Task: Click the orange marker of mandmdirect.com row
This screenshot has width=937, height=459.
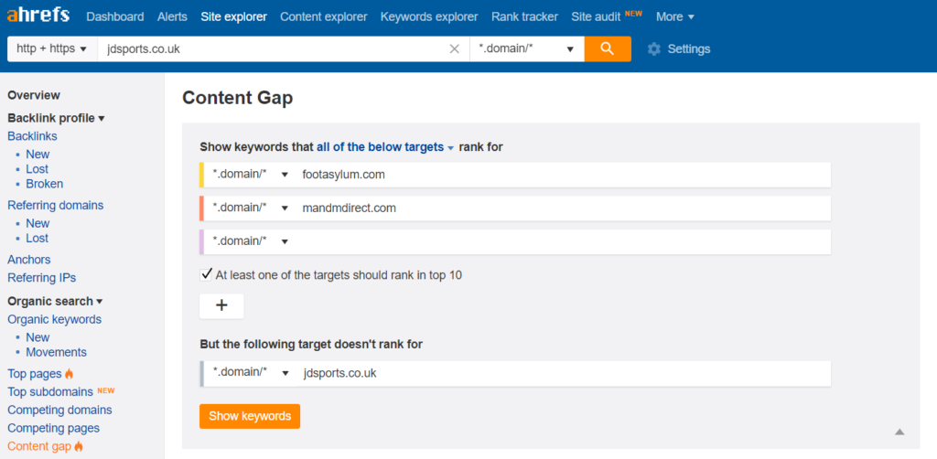Action: pos(202,208)
